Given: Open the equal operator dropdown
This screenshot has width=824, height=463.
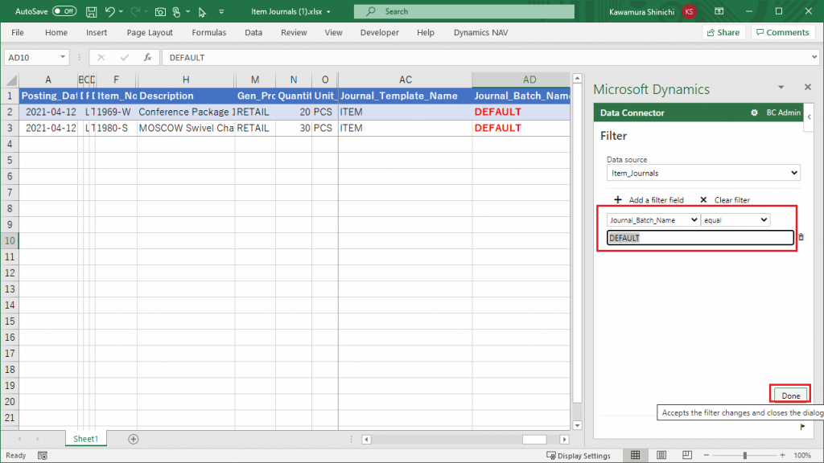Looking at the screenshot, I should coord(735,220).
